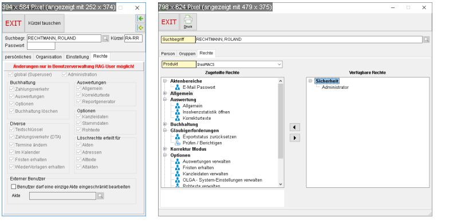Image resolution: width=453 pixels, height=224 pixels.
Task: Click the upper green arrow icon
Action: point(140,19)
